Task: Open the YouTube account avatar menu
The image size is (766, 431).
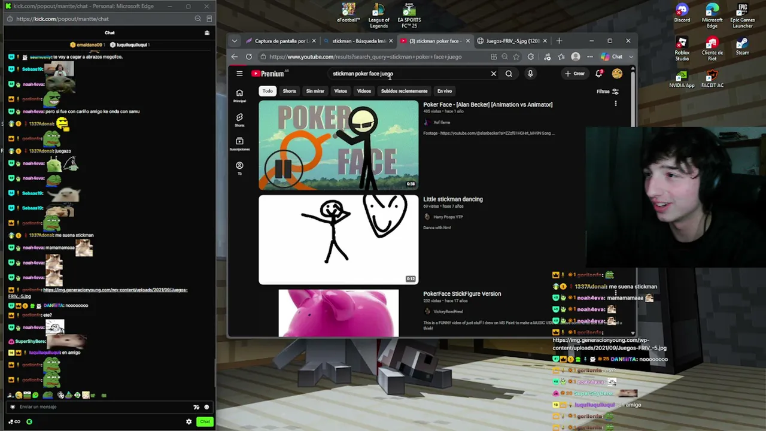Action: click(617, 74)
